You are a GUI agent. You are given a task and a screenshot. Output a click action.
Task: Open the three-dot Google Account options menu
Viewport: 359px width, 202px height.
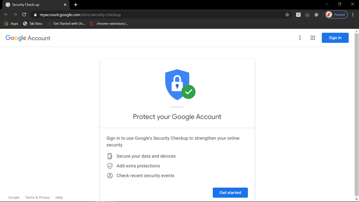tap(300, 38)
